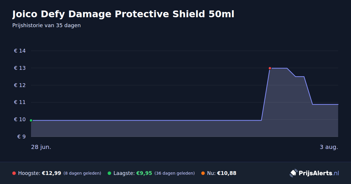
Task: Click the € 10 axis label
Action: (x=20, y=119)
